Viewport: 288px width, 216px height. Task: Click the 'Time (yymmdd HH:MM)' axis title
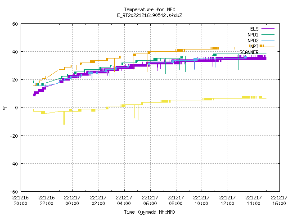(x=149, y=212)
